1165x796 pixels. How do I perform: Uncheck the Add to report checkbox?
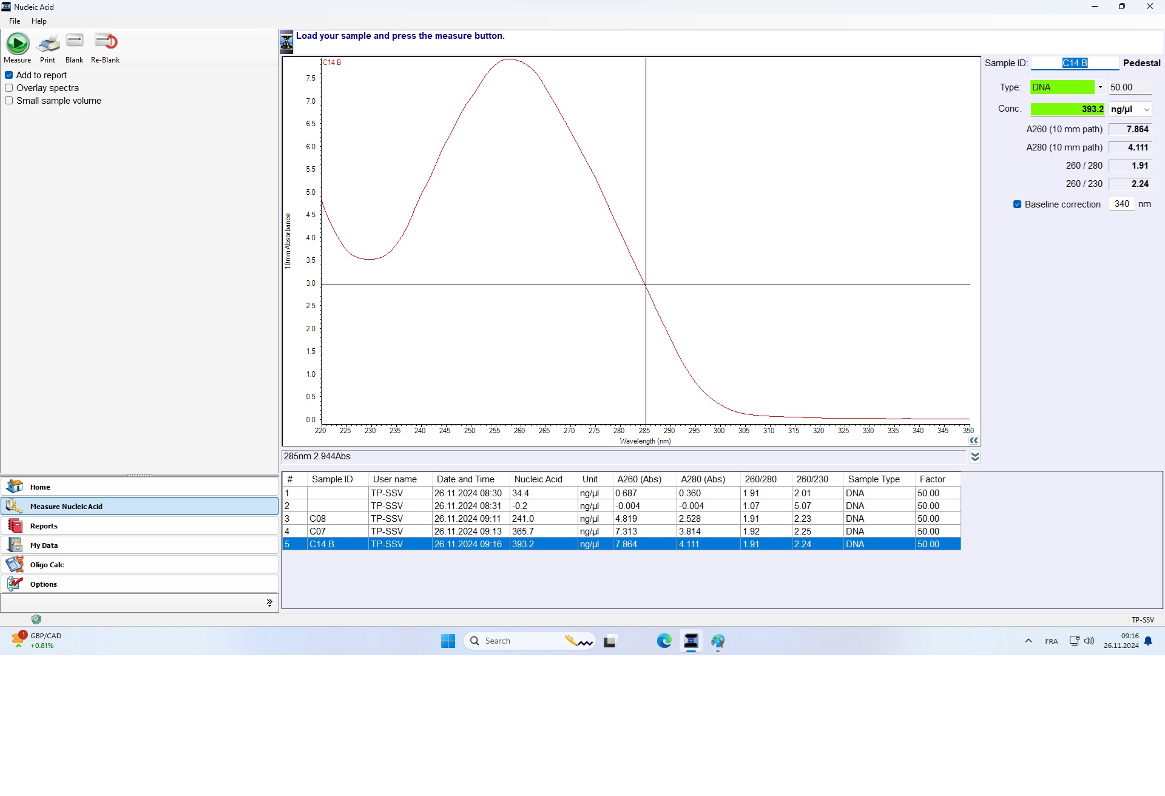9,75
